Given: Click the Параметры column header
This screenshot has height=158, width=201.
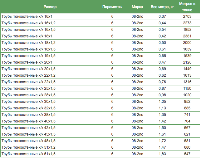Looking at the screenshot, I should click(x=112, y=7).
